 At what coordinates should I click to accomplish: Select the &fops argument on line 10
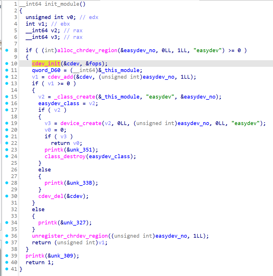[x=93, y=64]
